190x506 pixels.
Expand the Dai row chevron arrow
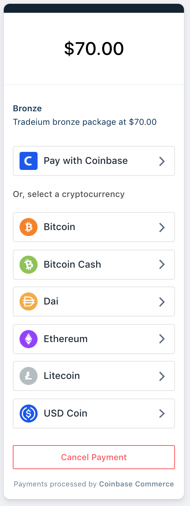[162, 302]
